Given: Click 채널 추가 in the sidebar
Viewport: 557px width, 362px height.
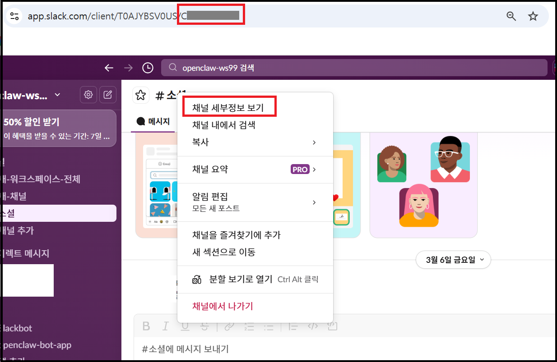Looking at the screenshot, I should (58, 230).
